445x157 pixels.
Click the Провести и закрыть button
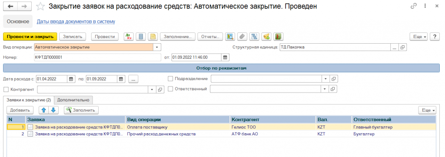point(30,37)
